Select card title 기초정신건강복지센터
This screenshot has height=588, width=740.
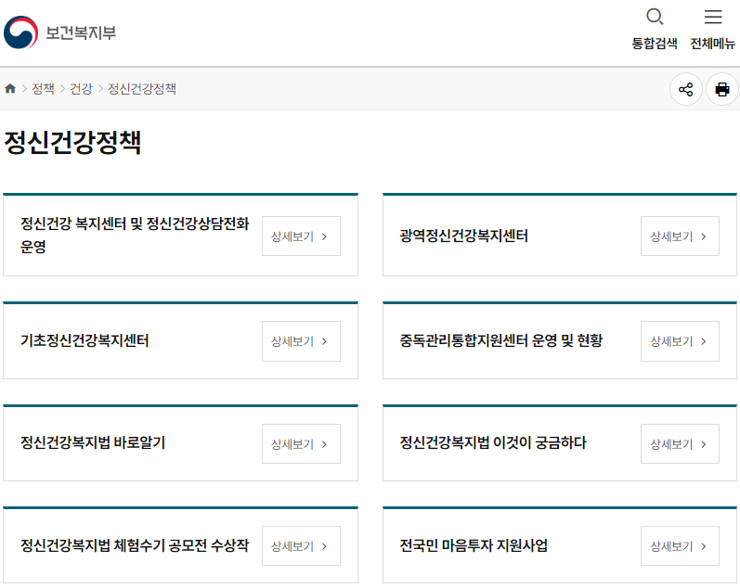coord(84,340)
